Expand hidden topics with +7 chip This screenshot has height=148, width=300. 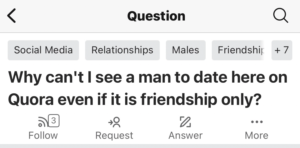[x=282, y=50]
